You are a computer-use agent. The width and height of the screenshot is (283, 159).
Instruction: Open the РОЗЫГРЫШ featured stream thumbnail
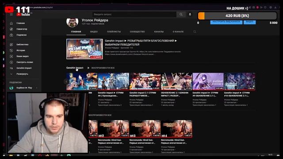point(84,49)
